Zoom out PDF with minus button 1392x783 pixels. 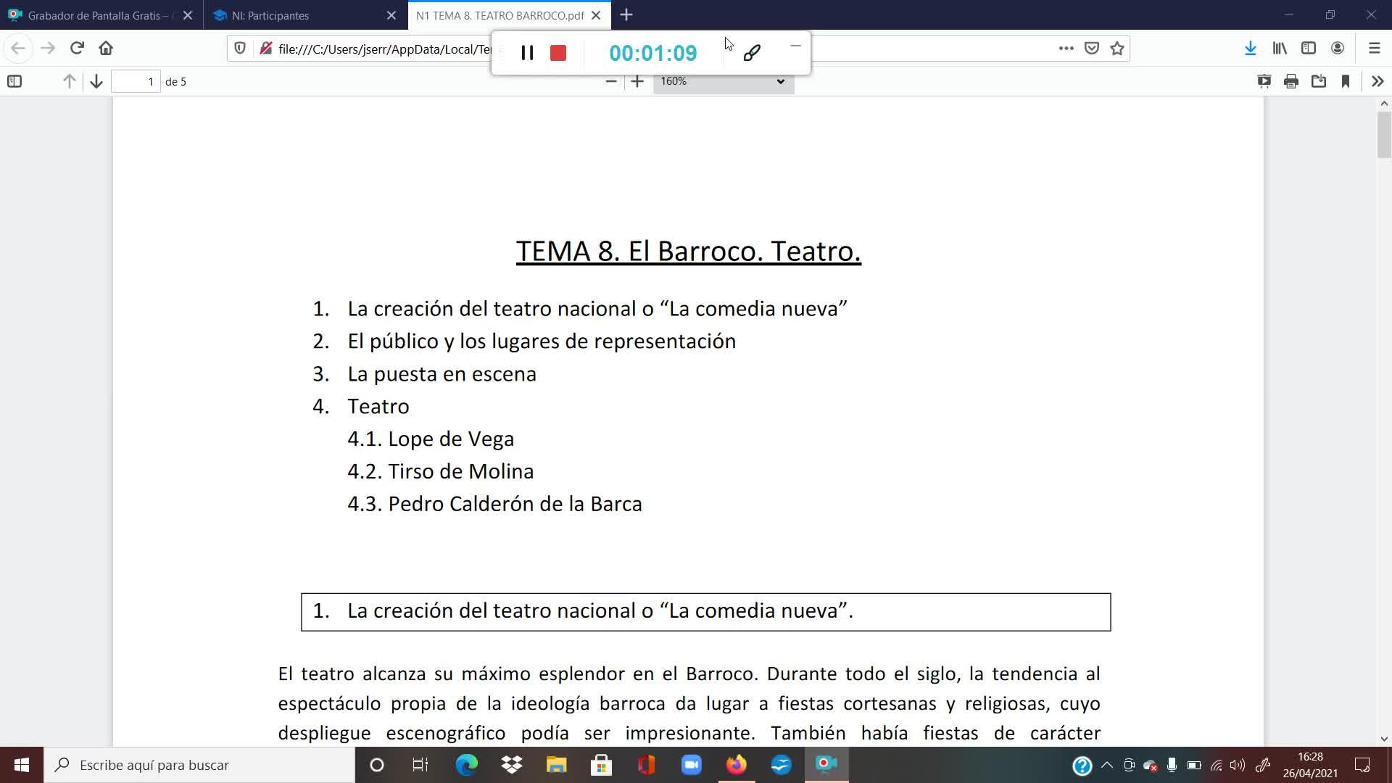point(611,81)
